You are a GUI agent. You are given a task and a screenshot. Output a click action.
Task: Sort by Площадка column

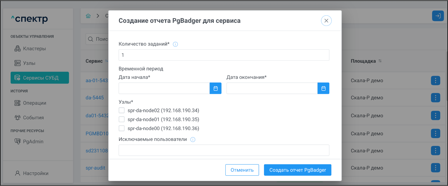pos(380,61)
